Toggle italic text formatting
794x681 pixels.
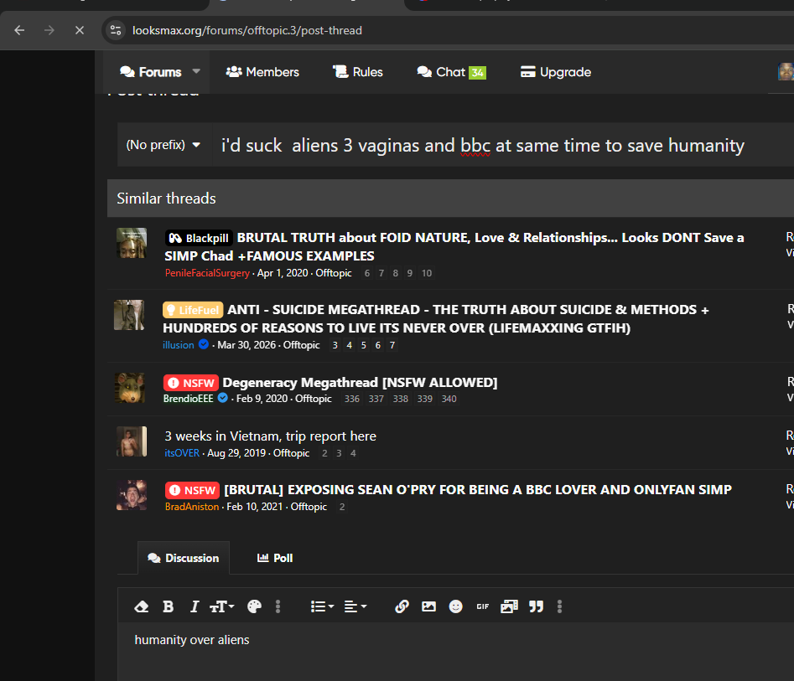click(195, 606)
